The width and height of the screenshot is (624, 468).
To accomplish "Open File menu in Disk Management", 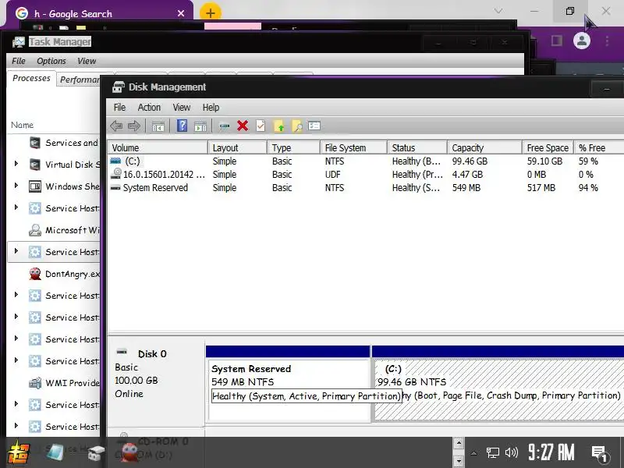I will click(x=119, y=108).
